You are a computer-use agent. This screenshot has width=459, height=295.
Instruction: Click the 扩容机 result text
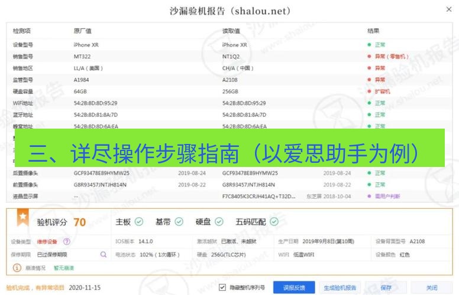383,91
